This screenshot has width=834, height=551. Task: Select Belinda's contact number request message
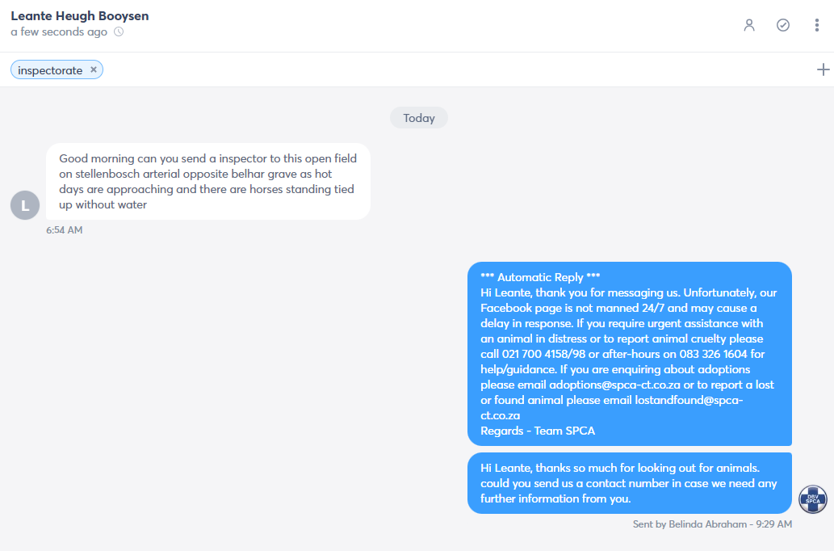(629, 483)
